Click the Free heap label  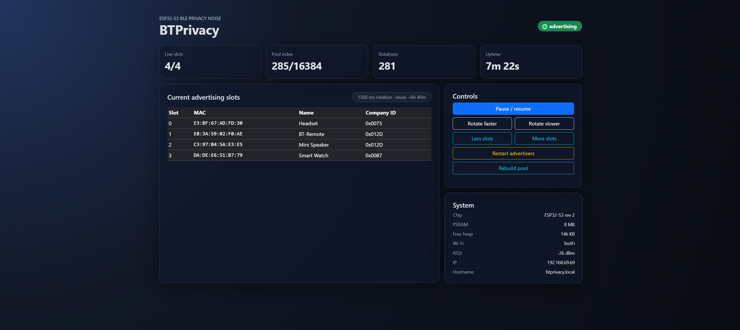point(462,234)
